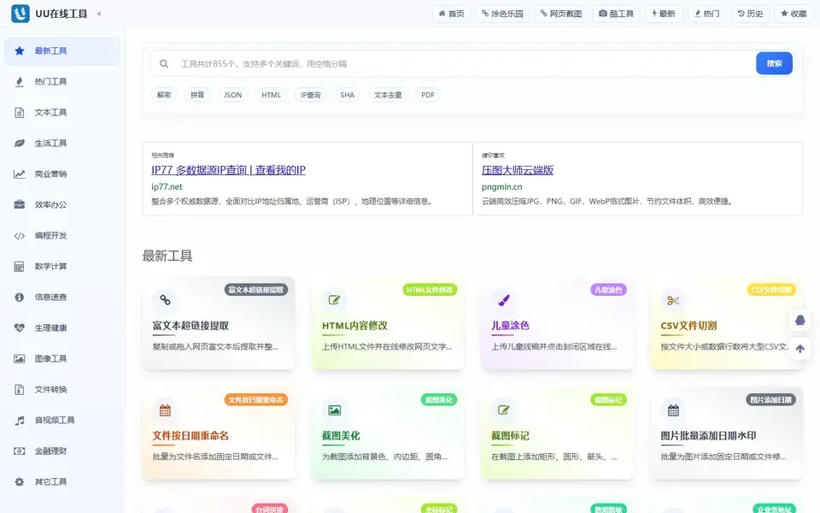Open 热门工具 in the sidebar
This screenshot has width=820, height=513.
[62, 82]
